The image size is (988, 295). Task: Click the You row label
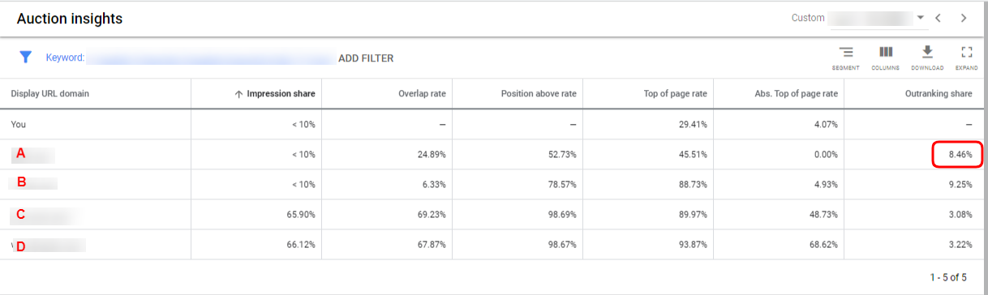point(19,125)
